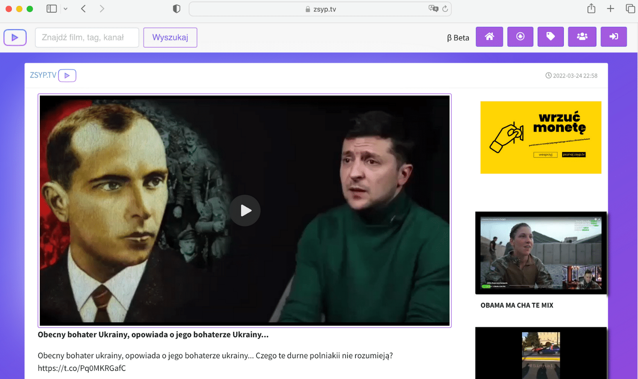Open the OBAMA MA CHA TE MIX thumbnail
Image resolution: width=638 pixels, height=379 pixels.
541,253
